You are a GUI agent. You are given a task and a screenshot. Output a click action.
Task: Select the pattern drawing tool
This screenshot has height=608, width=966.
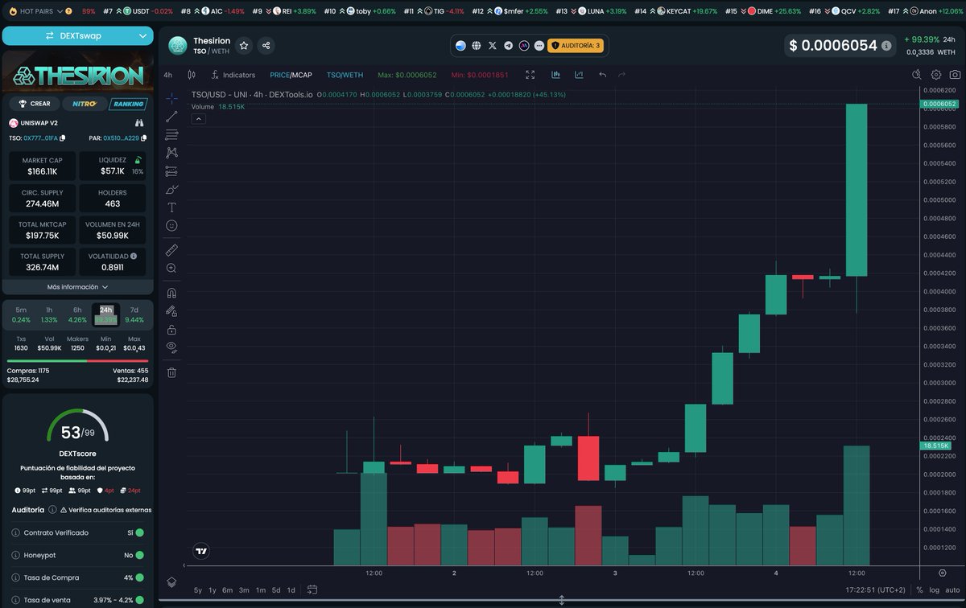tap(171, 153)
